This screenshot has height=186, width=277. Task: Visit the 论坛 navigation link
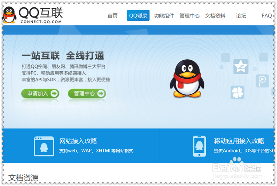pos(241,16)
